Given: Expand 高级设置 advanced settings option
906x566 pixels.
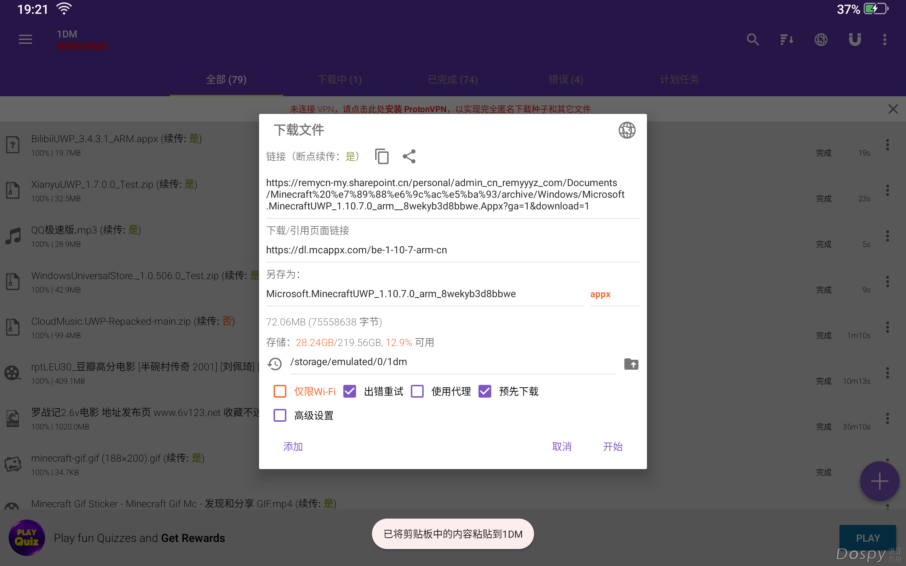Looking at the screenshot, I should [x=280, y=415].
